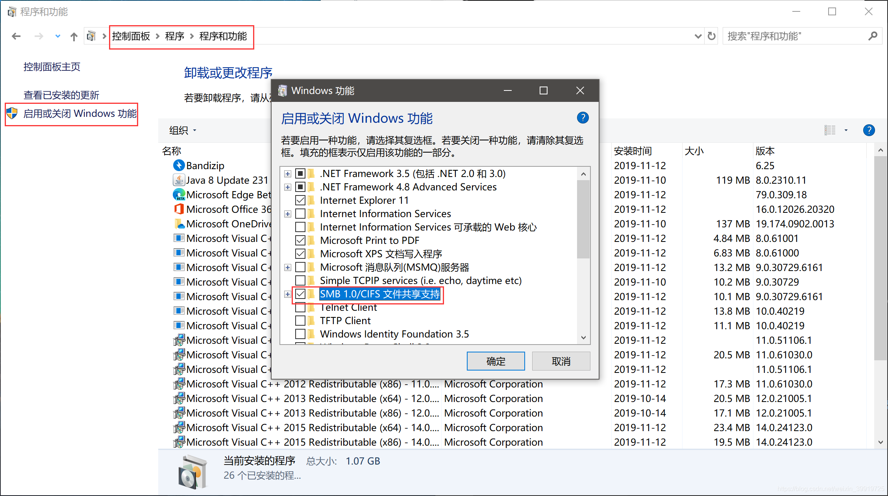Select Telnet Client feature row
Screen dimensions: 888x496
[x=348, y=307]
